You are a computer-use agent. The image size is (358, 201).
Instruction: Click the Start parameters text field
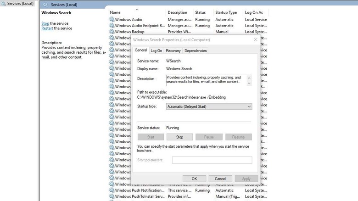click(x=212, y=160)
